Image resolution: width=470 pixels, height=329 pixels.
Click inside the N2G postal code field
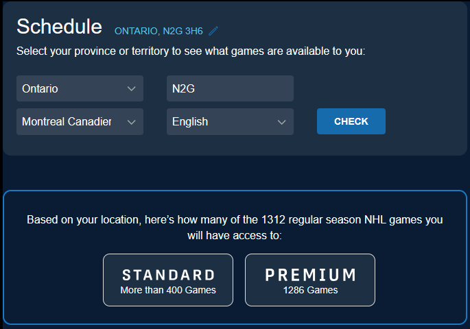[230, 88]
